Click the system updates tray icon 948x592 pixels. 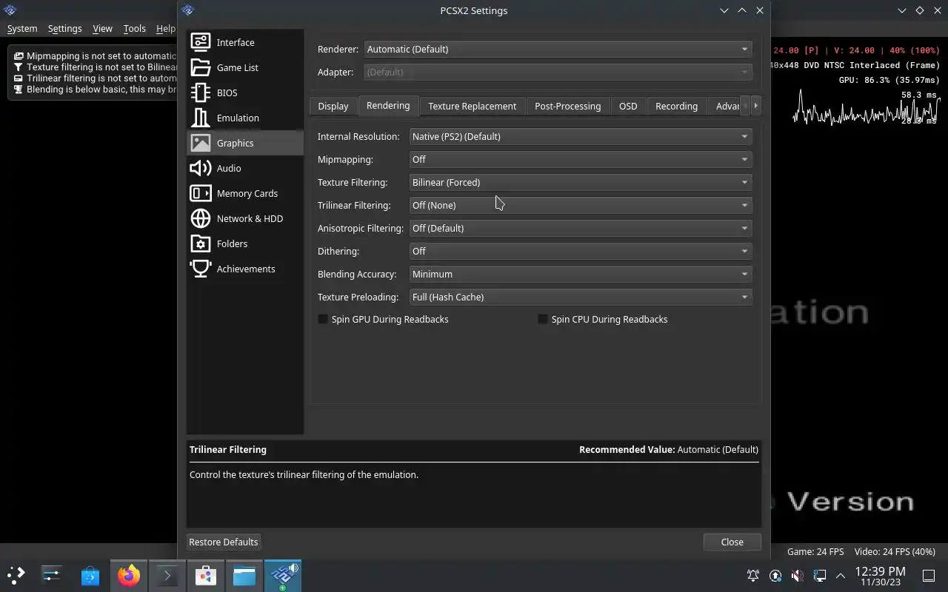[x=775, y=575]
